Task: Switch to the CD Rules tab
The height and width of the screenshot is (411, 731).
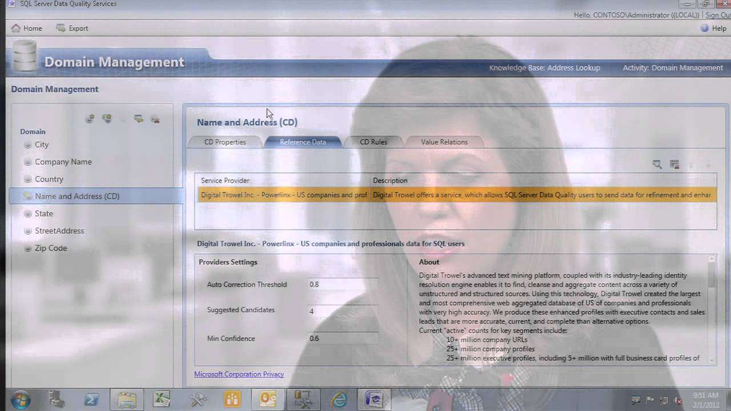Action: (373, 142)
